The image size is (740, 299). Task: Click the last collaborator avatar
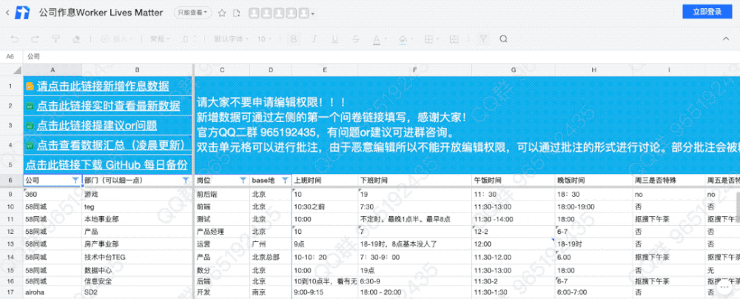point(304,13)
